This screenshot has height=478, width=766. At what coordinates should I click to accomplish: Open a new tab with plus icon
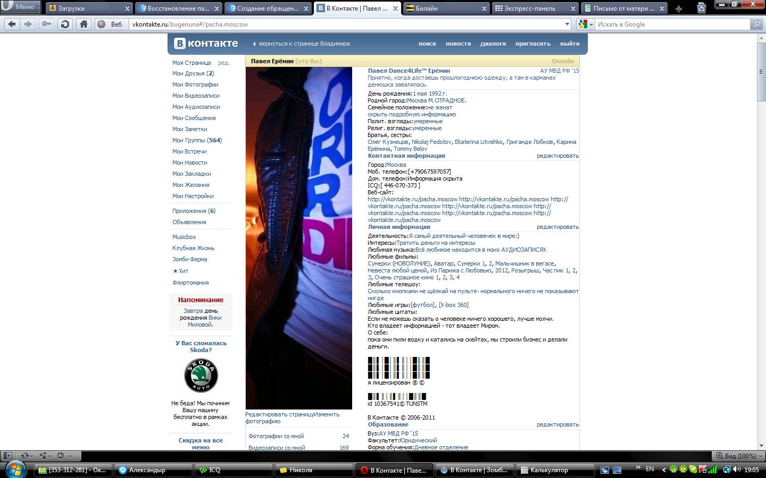(678, 8)
